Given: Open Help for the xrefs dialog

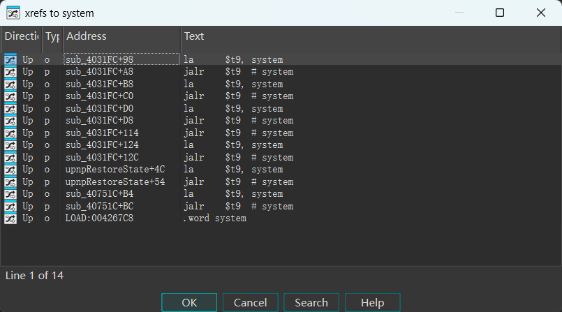Looking at the screenshot, I should click(x=373, y=302).
